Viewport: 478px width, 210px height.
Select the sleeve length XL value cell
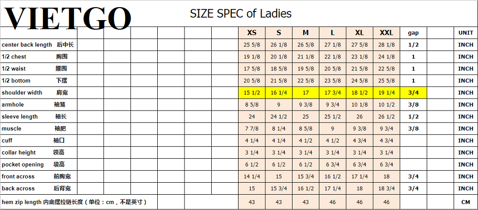[x=359, y=117]
